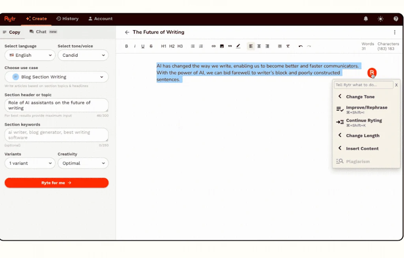Toggle light/dark theme sun icon
The height and width of the screenshot is (258, 404).
coord(381,19)
